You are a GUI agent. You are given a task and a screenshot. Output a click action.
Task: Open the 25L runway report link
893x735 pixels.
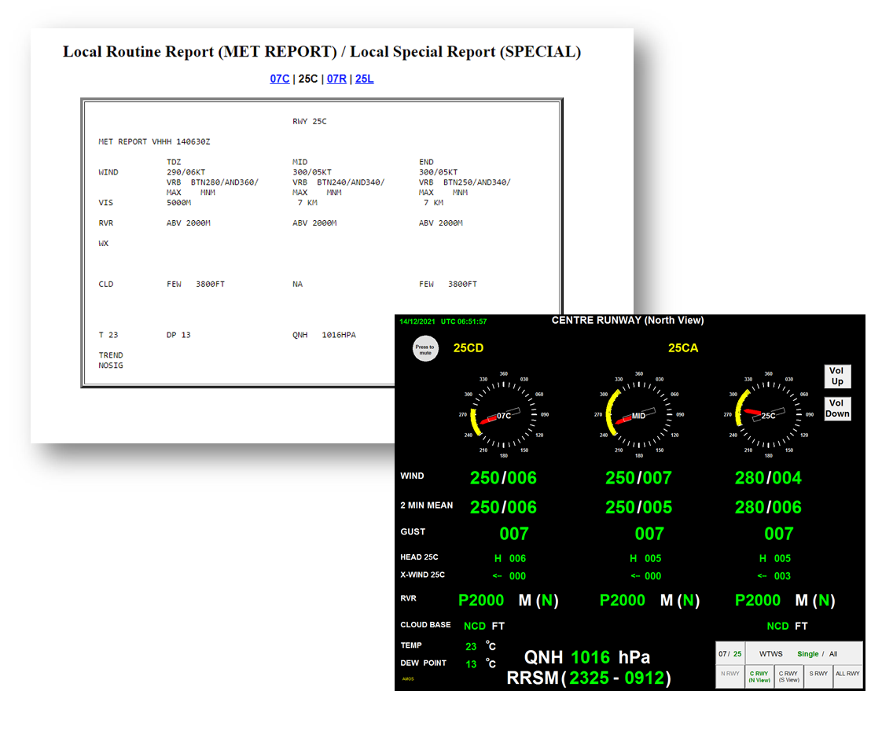(365, 79)
